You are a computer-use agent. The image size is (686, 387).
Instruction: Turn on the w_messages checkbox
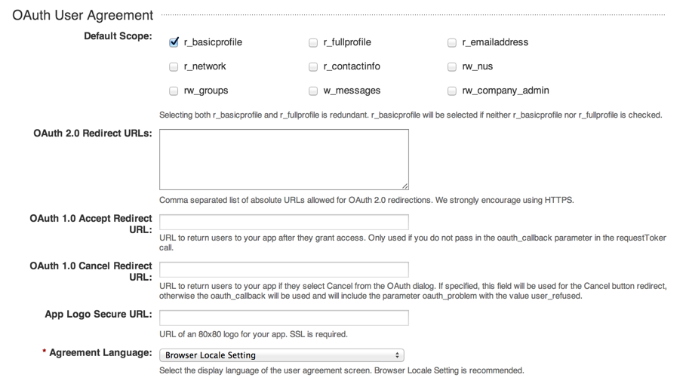pos(313,91)
